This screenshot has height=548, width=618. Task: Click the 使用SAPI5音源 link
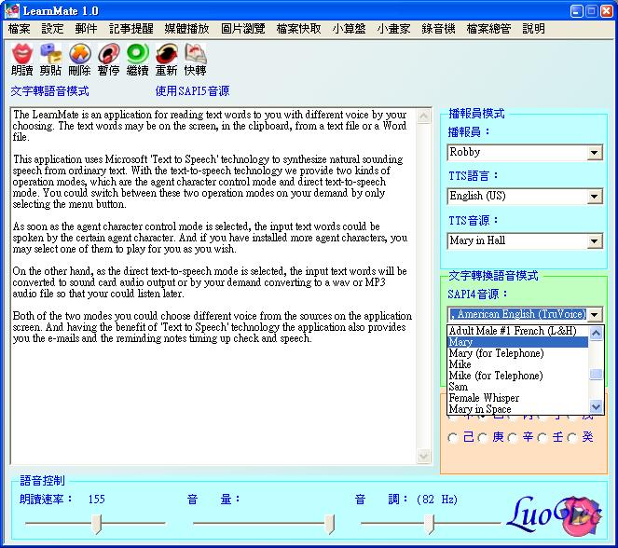(192, 91)
